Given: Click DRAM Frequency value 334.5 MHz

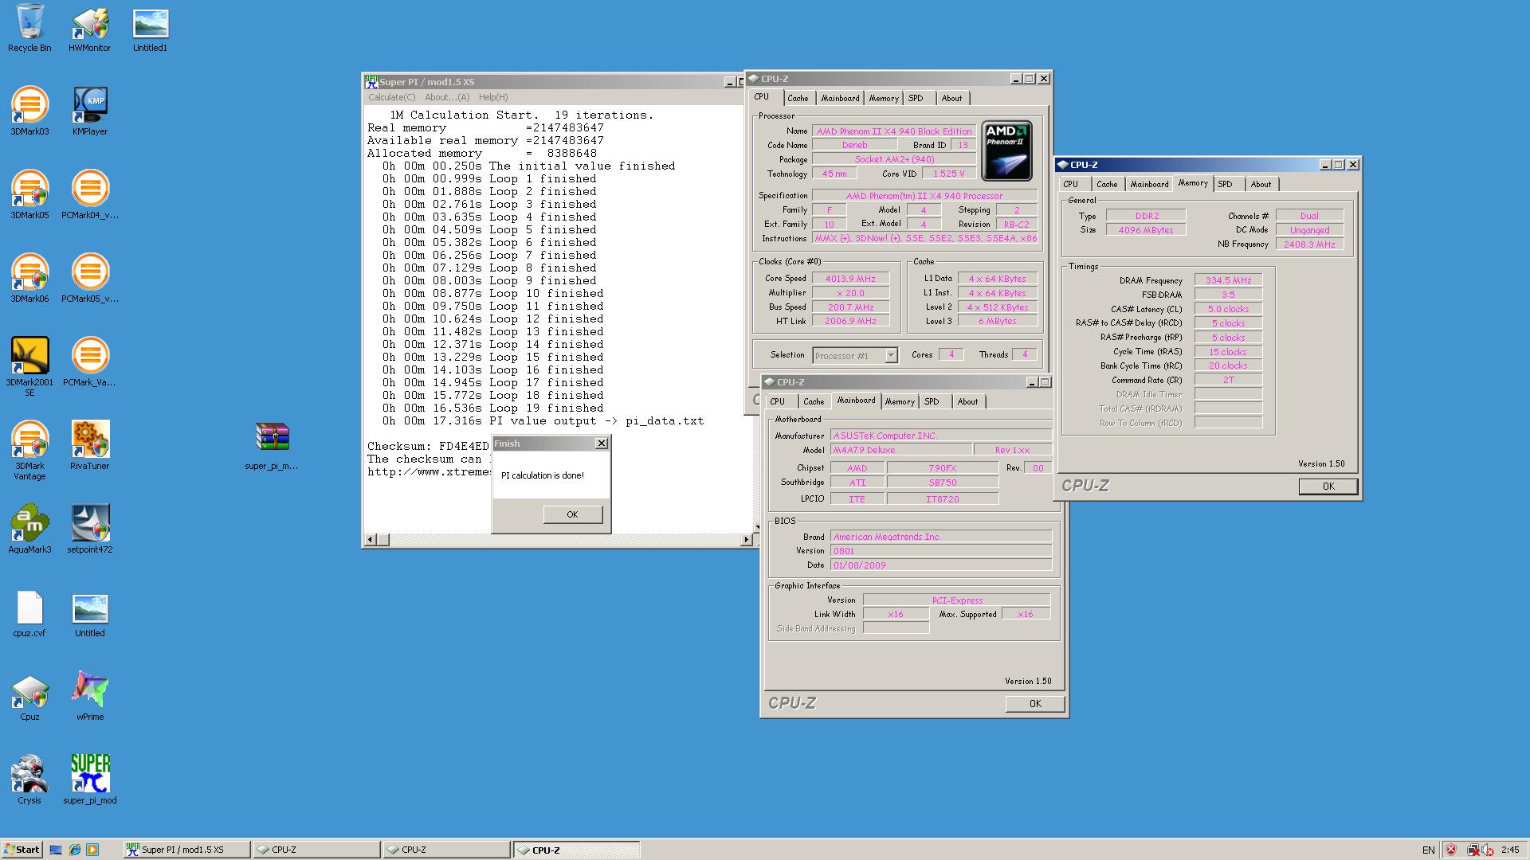Looking at the screenshot, I should [1228, 280].
